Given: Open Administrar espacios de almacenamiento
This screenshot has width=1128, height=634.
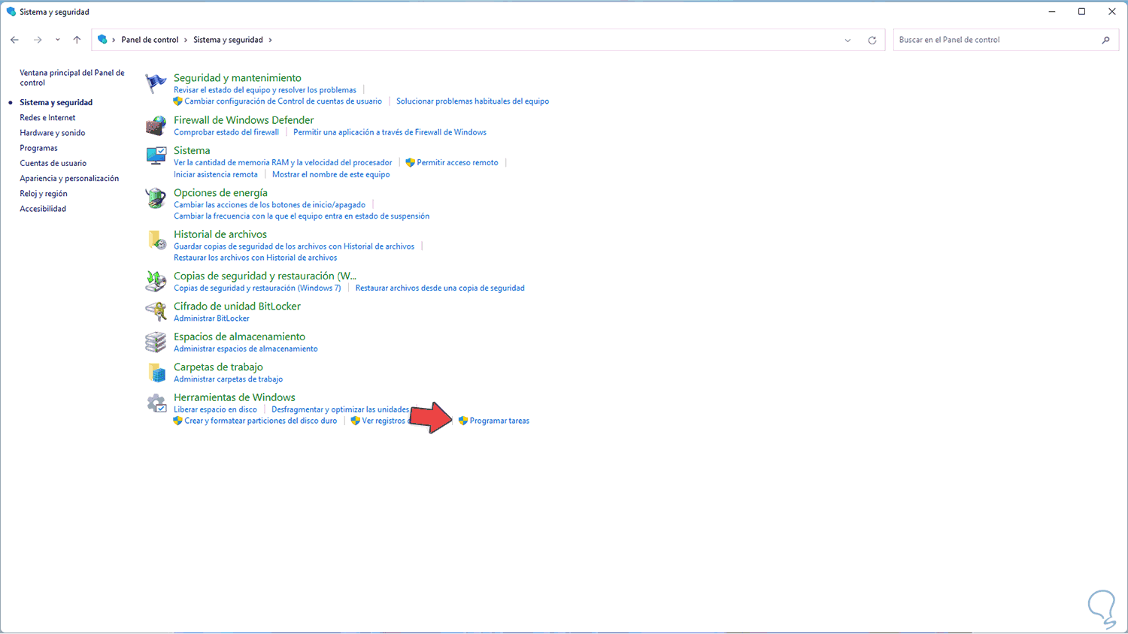Looking at the screenshot, I should [246, 349].
